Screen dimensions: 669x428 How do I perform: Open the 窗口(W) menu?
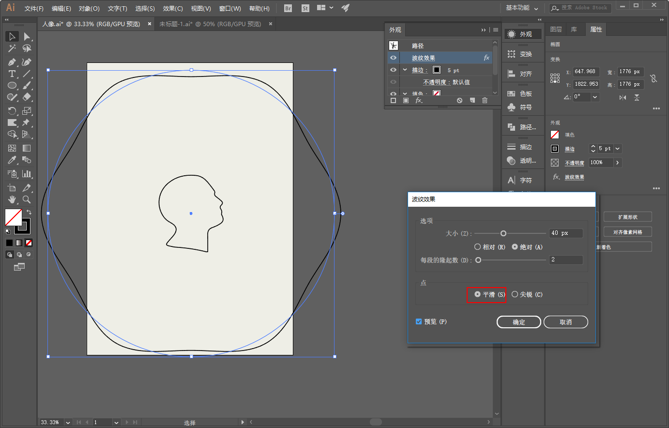point(230,8)
